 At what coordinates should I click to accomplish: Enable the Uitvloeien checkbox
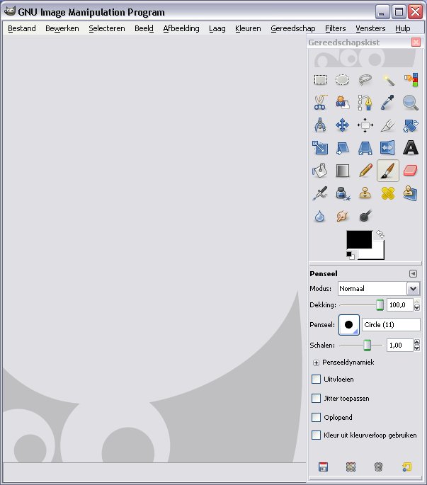317,380
